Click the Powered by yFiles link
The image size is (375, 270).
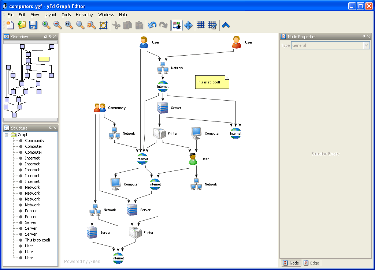tap(82, 261)
